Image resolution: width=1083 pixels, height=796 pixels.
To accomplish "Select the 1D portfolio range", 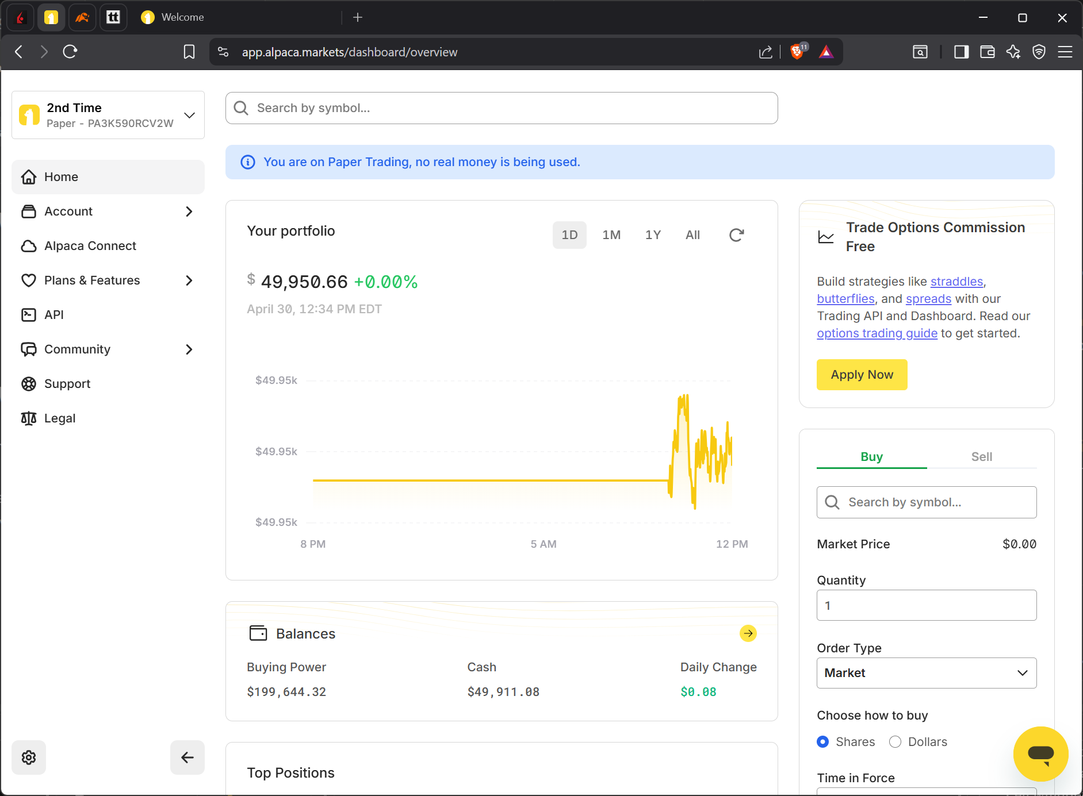I will pyautogui.click(x=569, y=235).
